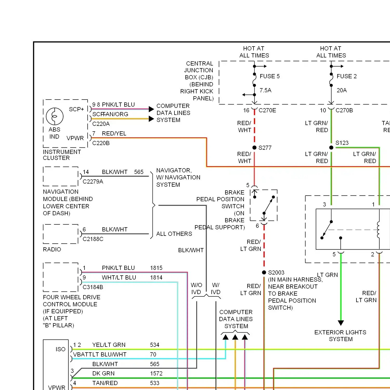Select connector label "C3184B"
Screen dimensions: 390x390
[x=93, y=287]
